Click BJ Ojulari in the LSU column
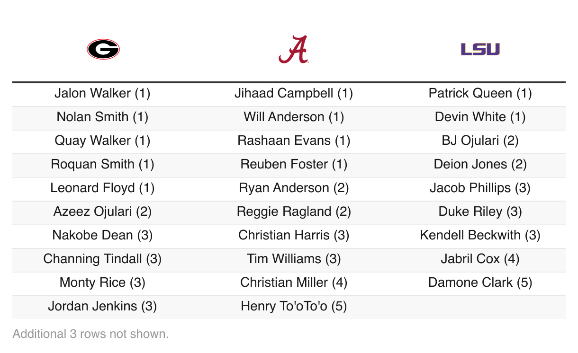Image resolution: width=578 pixels, height=353 pixels. (480, 141)
